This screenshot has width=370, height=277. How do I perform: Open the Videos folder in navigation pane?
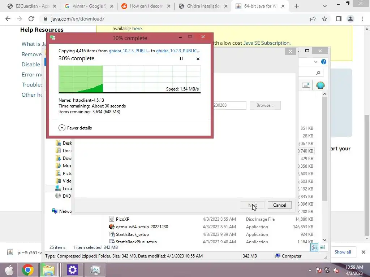coord(63,181)
